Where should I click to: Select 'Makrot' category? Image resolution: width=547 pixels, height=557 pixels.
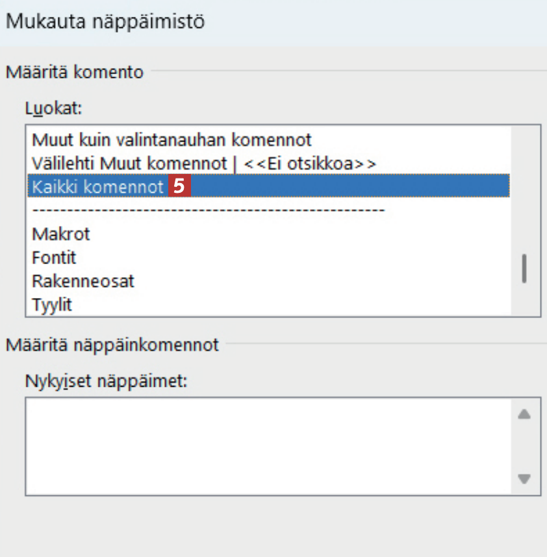pos(61,234)
